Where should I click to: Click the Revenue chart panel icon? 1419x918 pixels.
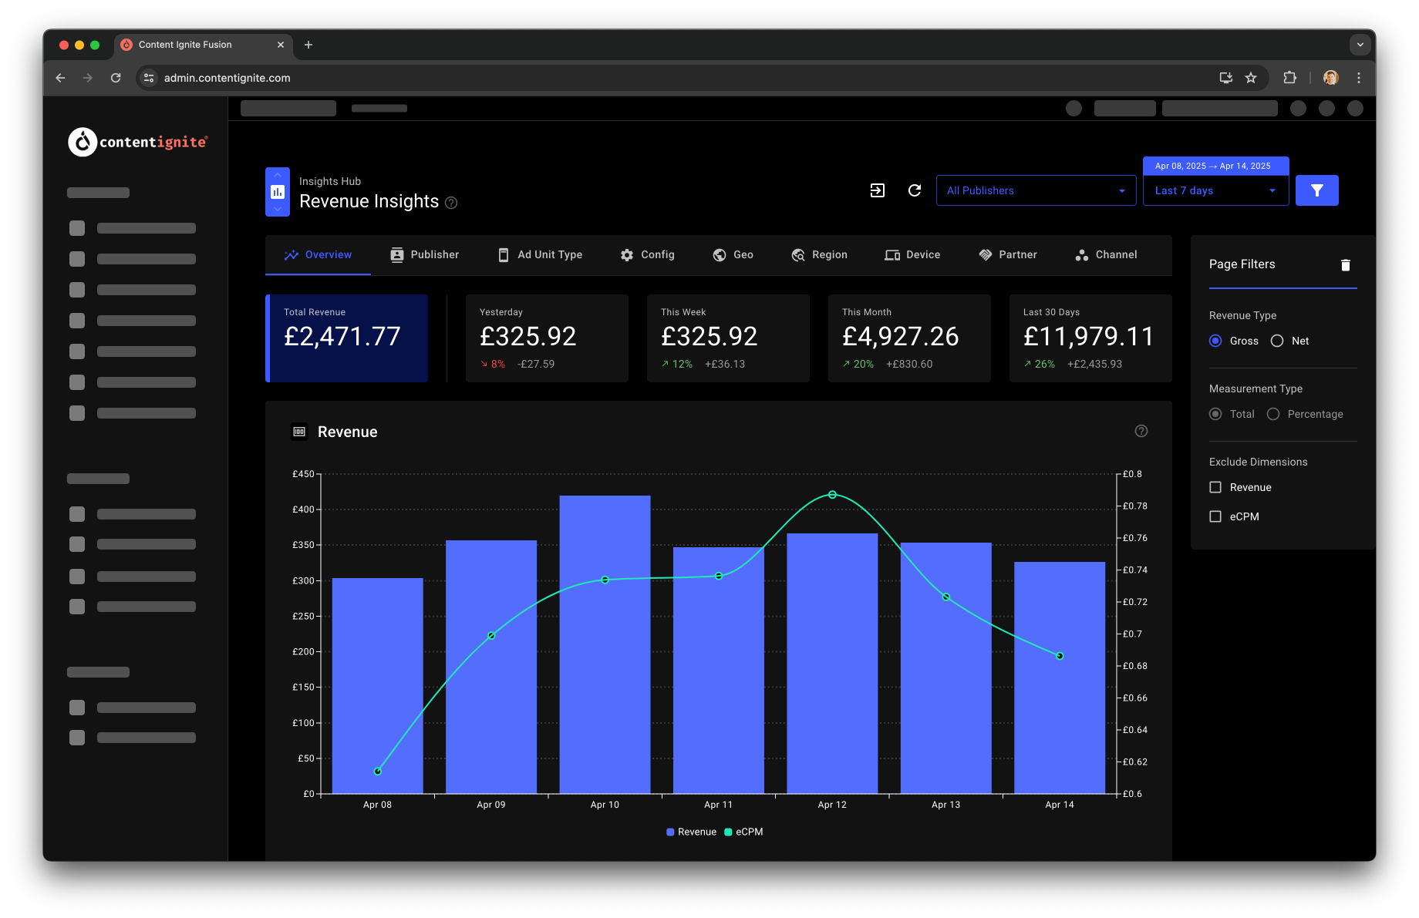[299, 432]
